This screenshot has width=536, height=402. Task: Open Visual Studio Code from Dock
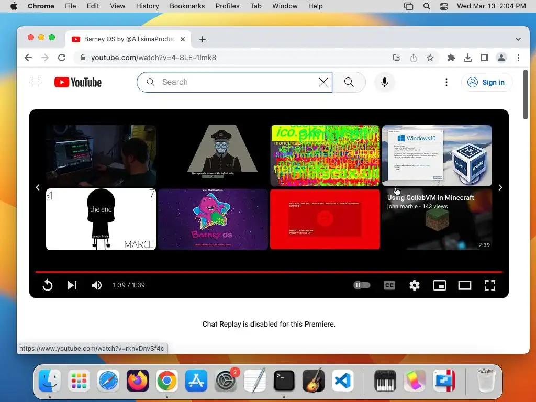pyautogui.click(x=342, y=381)
